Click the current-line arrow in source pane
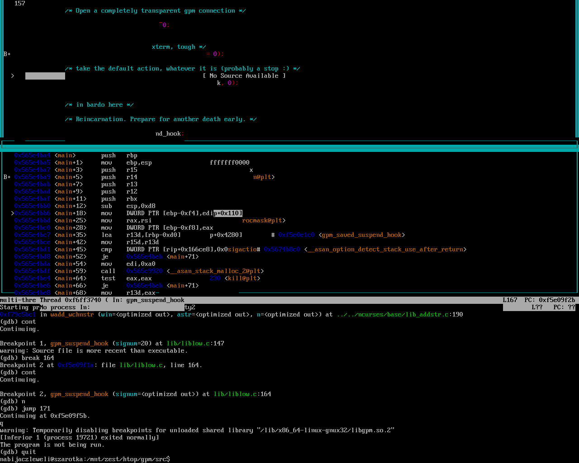579x463 pixels. [x=13, y=76]
